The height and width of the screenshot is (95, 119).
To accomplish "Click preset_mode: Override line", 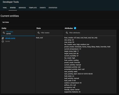I will (72, 62).
